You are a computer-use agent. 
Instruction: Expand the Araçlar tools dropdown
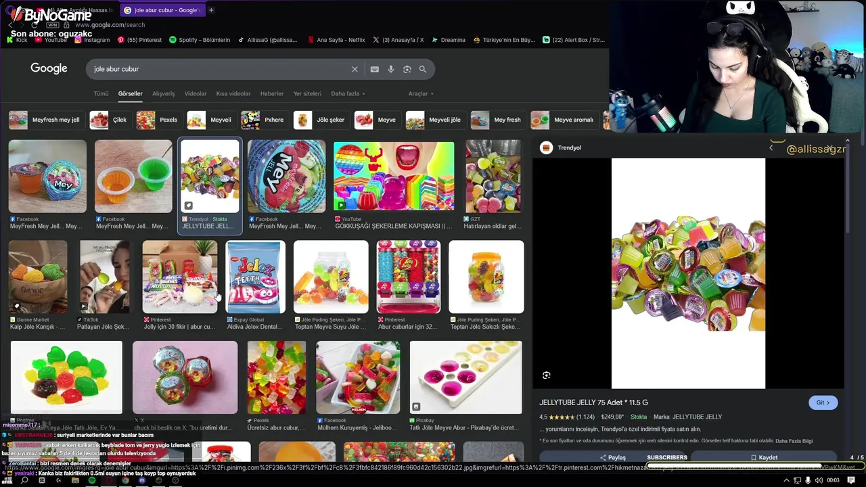click(421, 93)
